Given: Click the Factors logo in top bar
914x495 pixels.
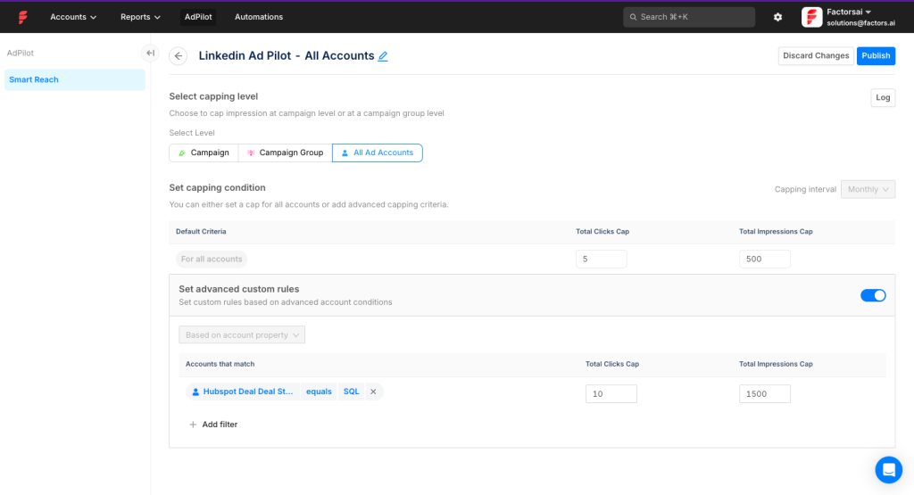Looking at the screenshot, I should 22,17.
